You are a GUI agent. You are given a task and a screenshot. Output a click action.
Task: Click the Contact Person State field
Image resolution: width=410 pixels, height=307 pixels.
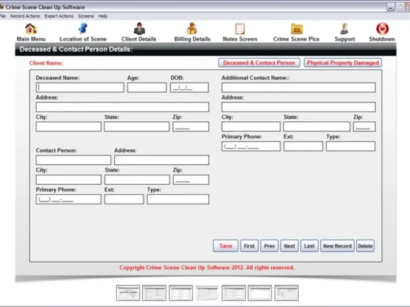137,180
